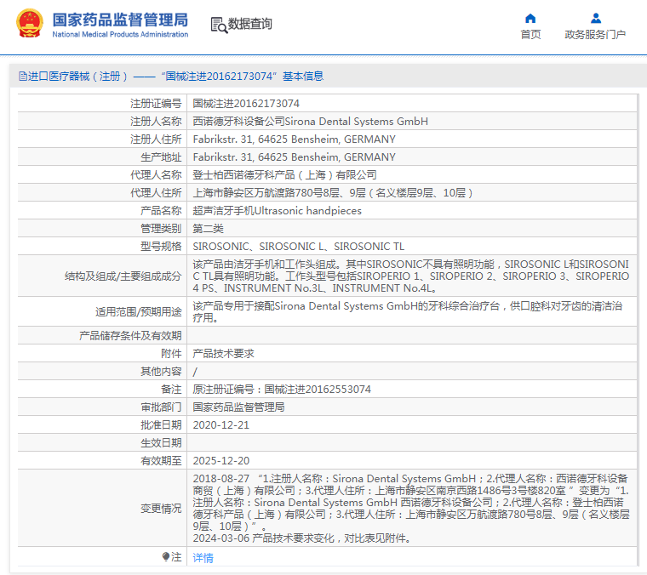
Task: Click the national emblem logo icon
Action: pyautogui.click(x=29, y=24)
